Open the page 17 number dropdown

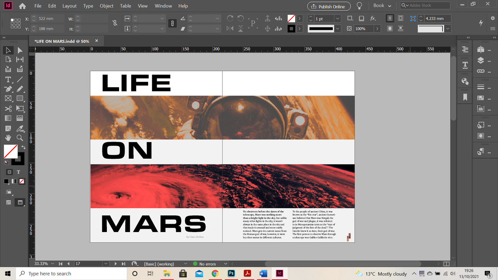click(x=106, y=264)
